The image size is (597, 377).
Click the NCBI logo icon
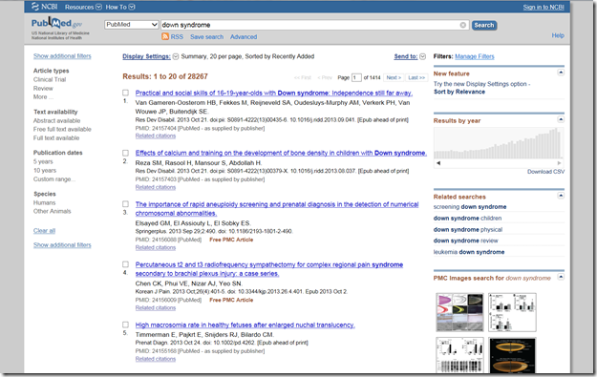(35, 7)
